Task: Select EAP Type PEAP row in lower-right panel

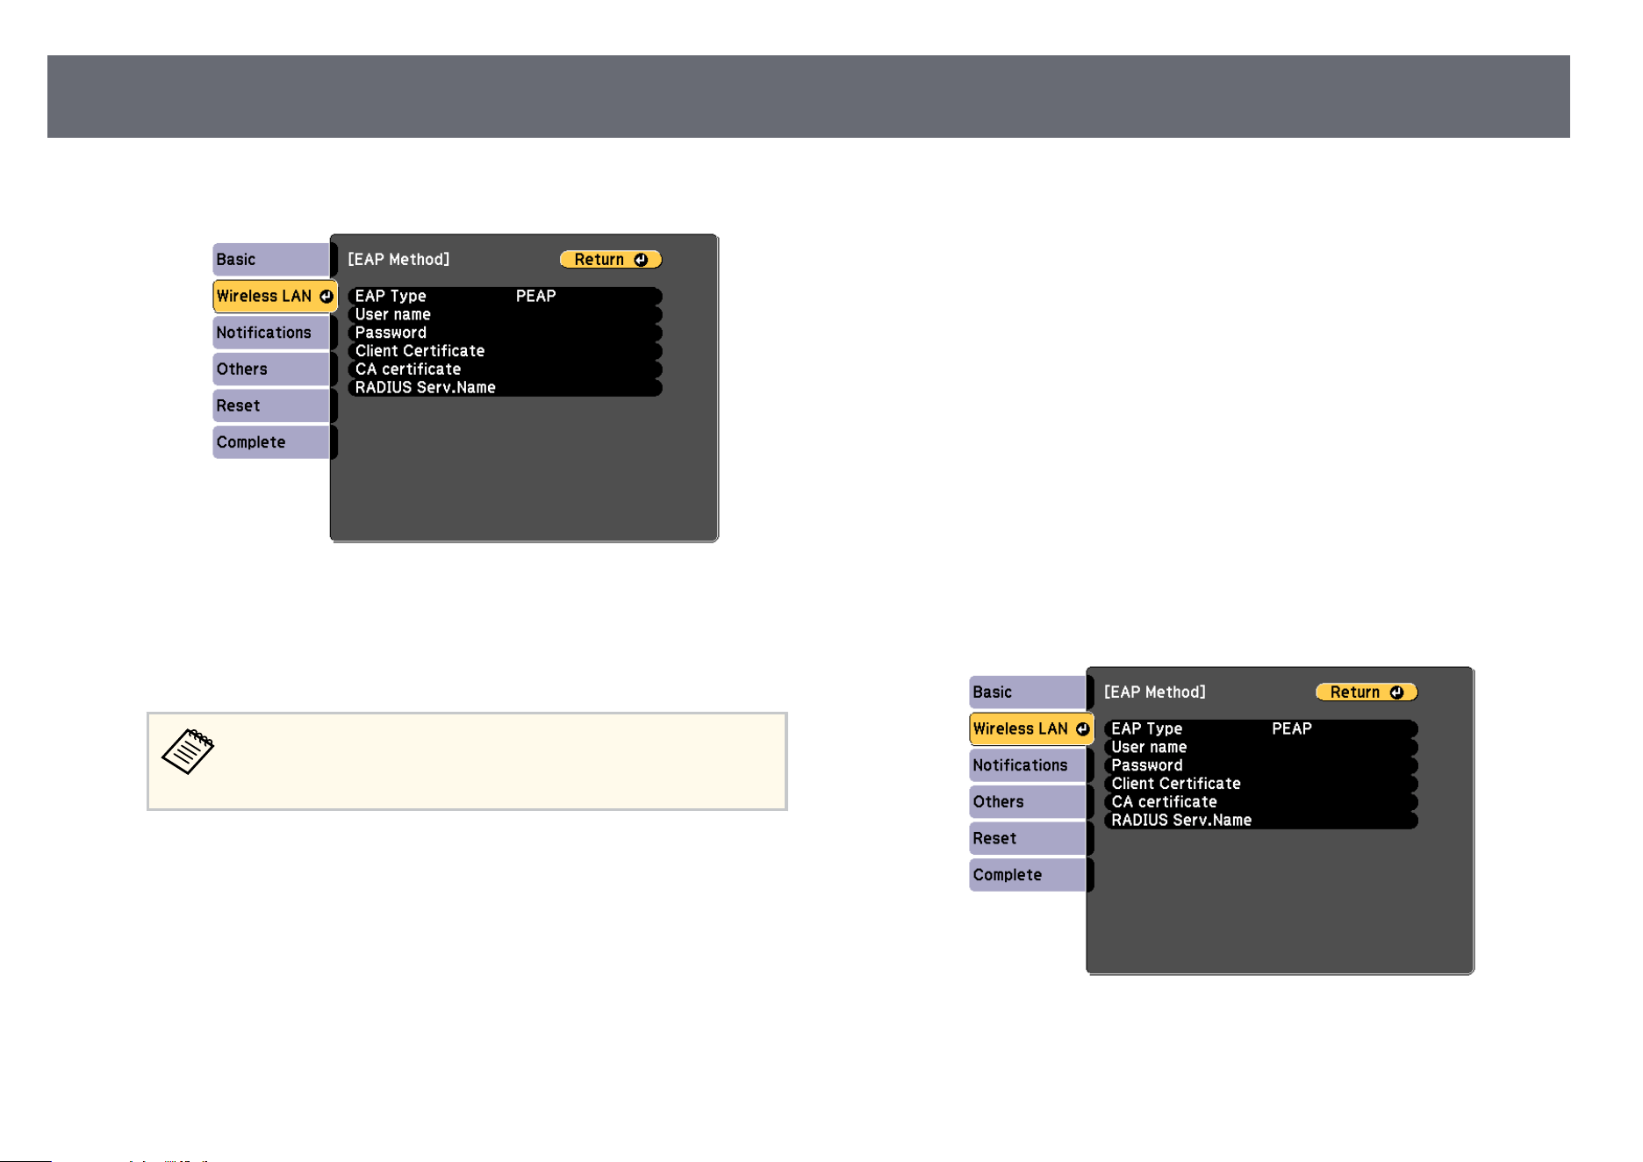Action: [1261, 728]
